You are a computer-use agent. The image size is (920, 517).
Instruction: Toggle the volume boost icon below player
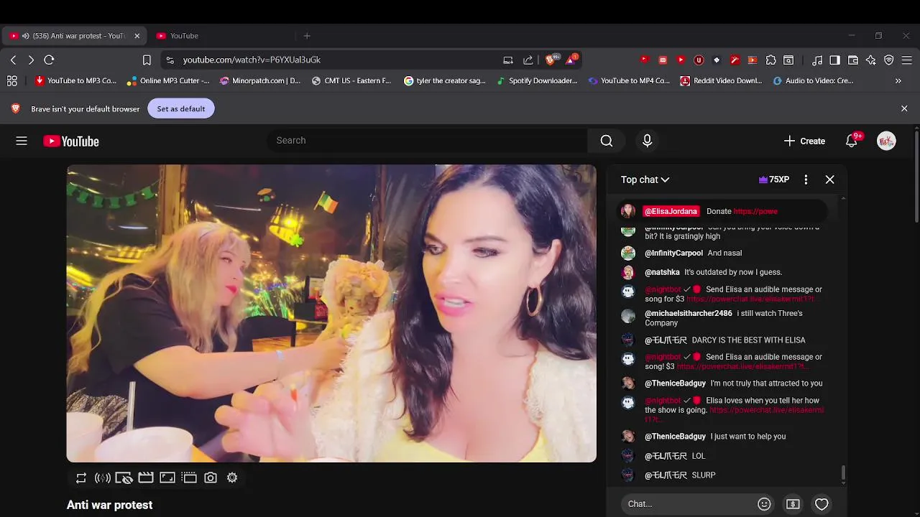tap(103, 478)
